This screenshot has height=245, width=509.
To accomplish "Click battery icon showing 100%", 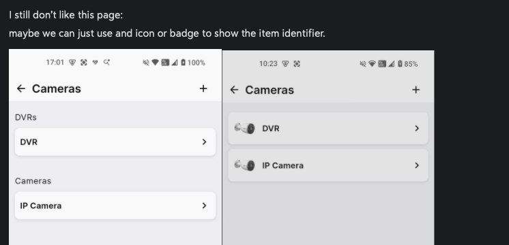I will (183, 63).
